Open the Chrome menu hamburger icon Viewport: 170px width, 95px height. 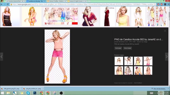[169, 4]
